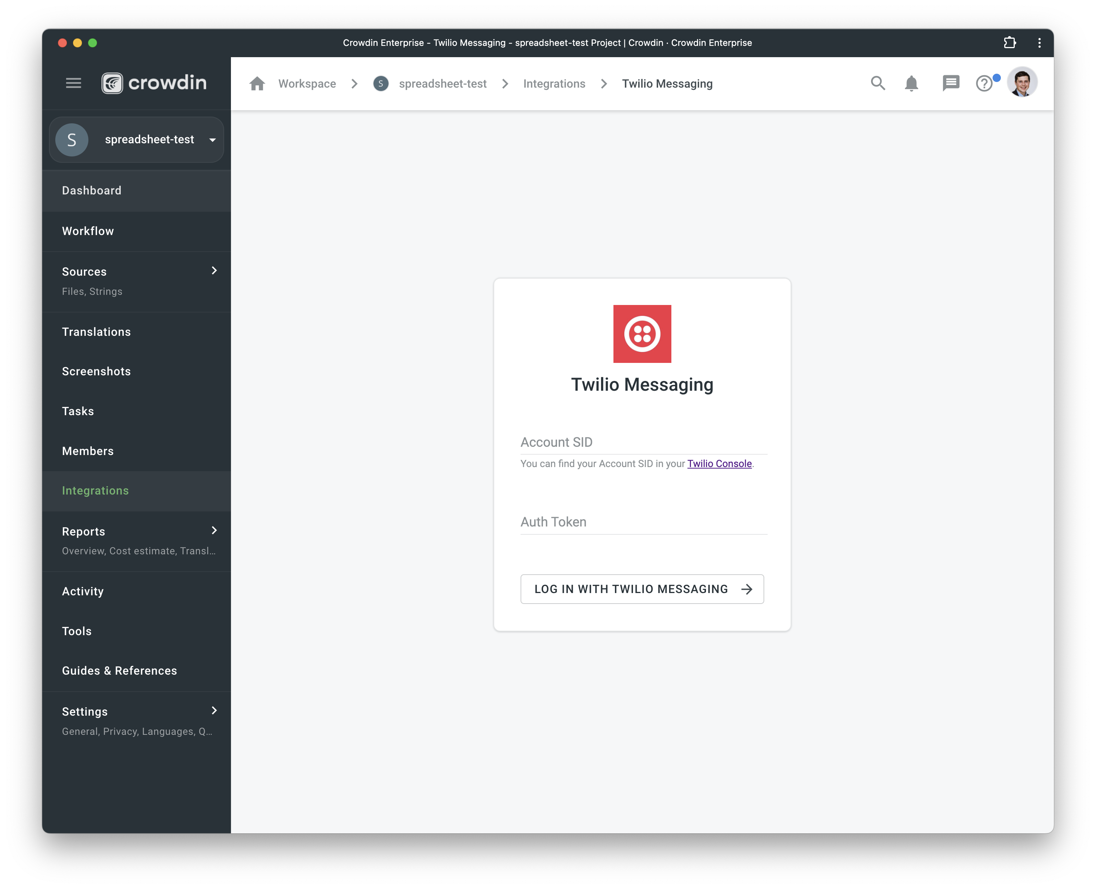1096x889 pixels.
Task: Click the 'General, Privacy, Languages' subtitle under Settings
Action: tap(137, 731)
